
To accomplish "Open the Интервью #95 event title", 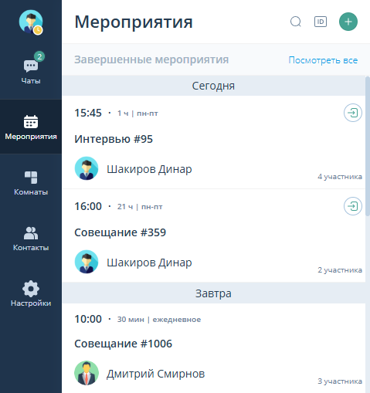I will coord(114,139).
